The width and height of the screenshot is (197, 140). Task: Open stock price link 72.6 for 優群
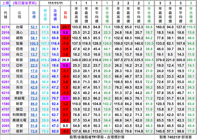tap(34, 131)
